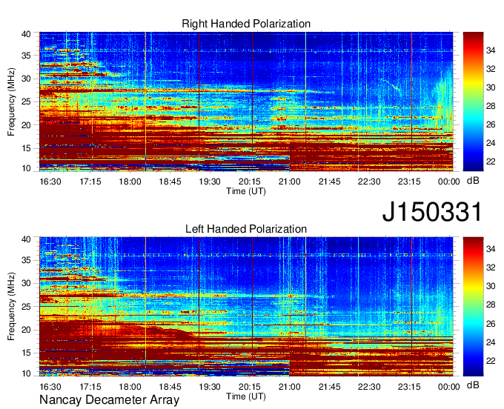Click the 21:00 tick under upper plot

pyautogui.click(x=289, y=182)
